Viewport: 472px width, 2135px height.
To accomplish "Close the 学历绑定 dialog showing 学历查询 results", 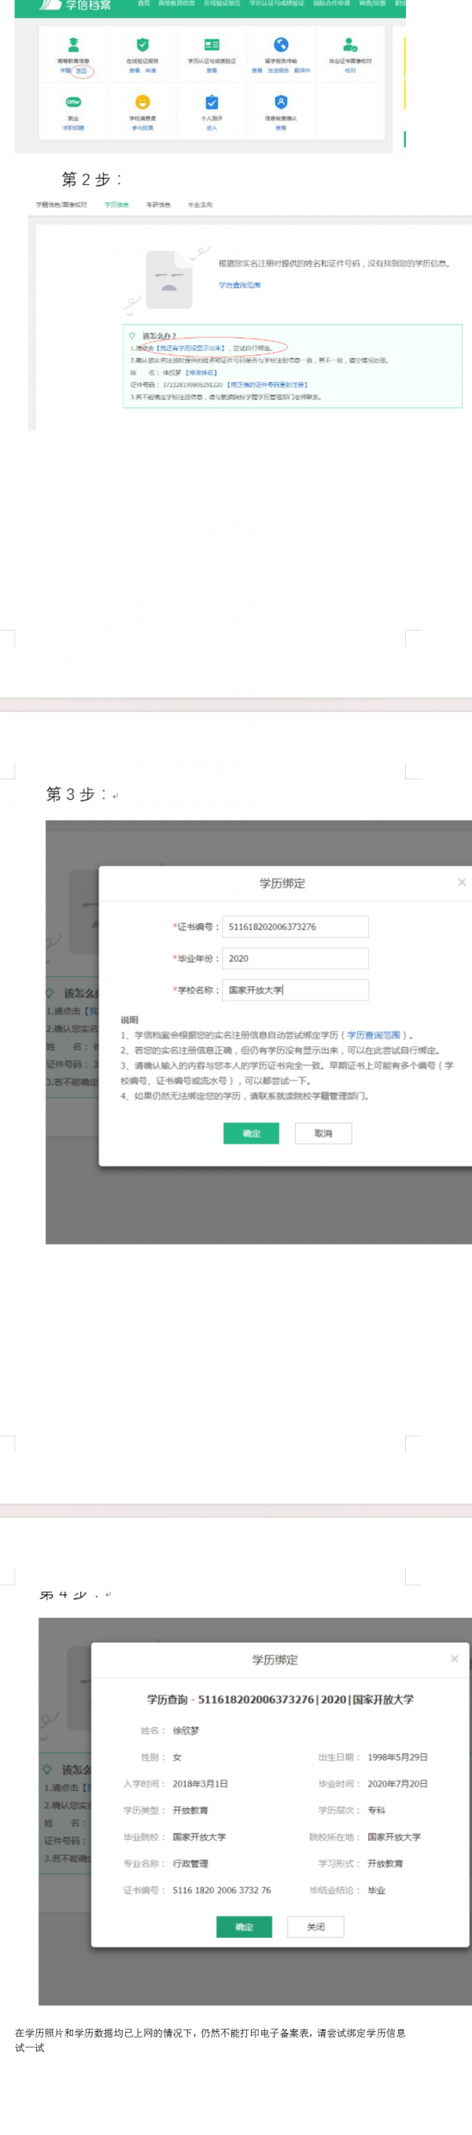I will pos(454,1659).
